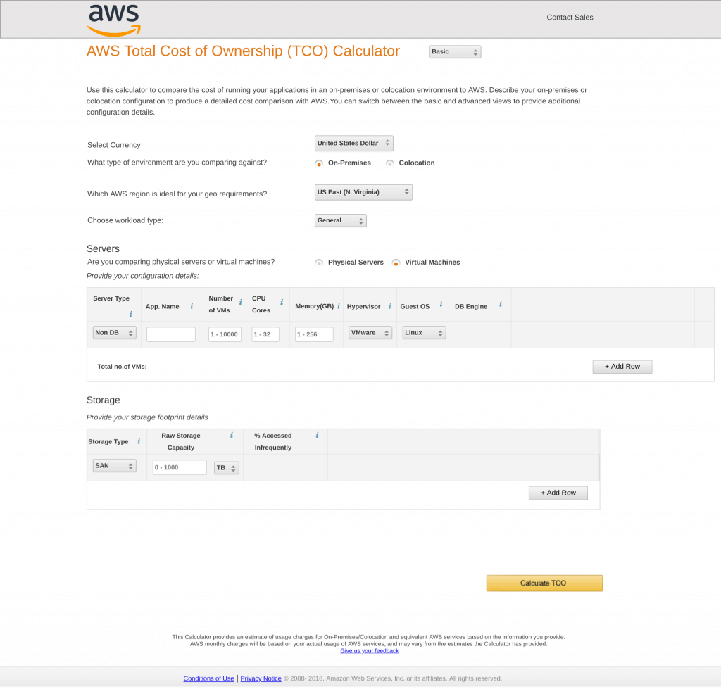The image size is (721, 689).
Task: Show info icon for % Accessed Infrequently
Action: 318,435
